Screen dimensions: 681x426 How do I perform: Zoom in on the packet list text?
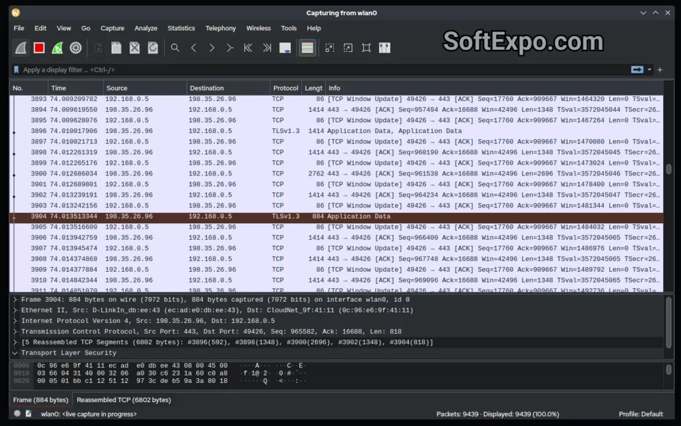click(x=329, y=47)
